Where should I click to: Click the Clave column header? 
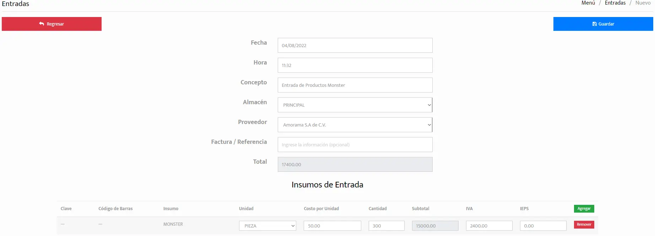[x=66, y=209]
